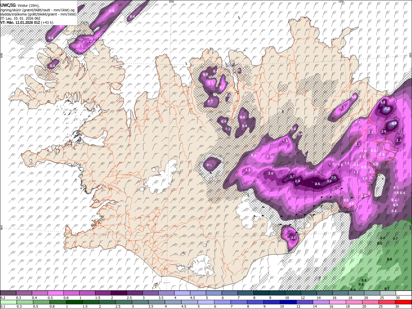412x309 pixels.
Task: Click the 2.2 precipitation value on the map
Action: tap(358, 144)
